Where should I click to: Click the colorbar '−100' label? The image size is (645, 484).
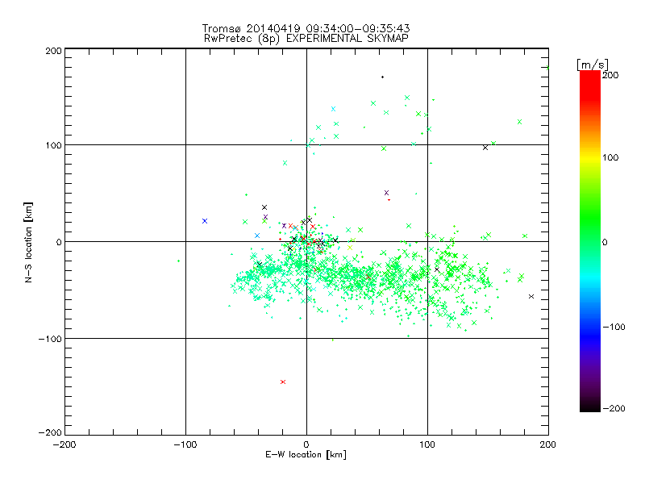point(614,327)
